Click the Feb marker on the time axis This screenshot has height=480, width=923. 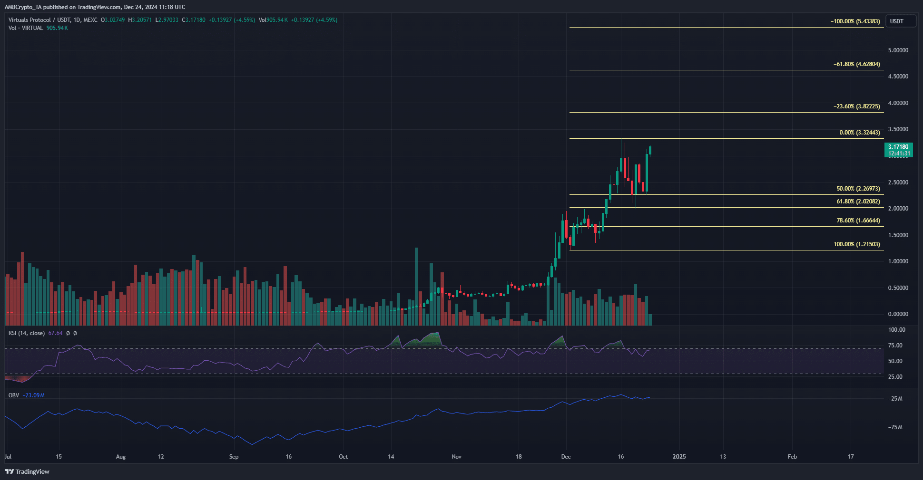click(x=792, y=457)
